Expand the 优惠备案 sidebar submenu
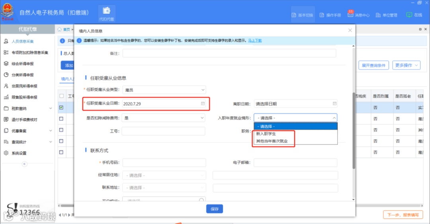The height and width of the screenshot is (224, 430). (51, 131)
